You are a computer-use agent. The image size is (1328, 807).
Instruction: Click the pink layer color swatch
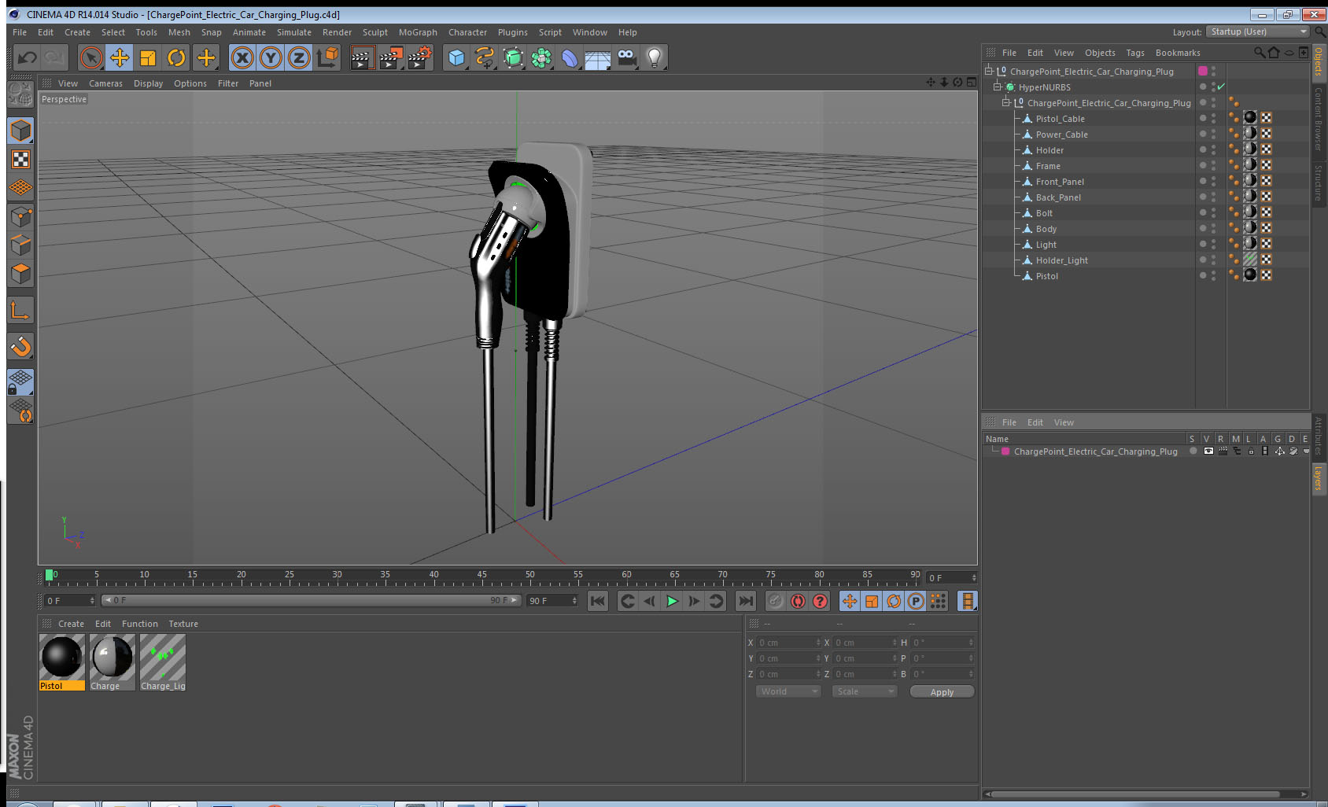tap(1203, 71)
